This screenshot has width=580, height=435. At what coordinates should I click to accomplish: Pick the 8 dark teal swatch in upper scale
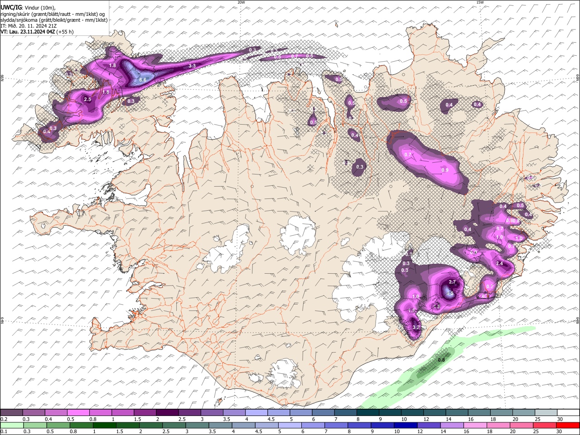(x=368, y=413)
